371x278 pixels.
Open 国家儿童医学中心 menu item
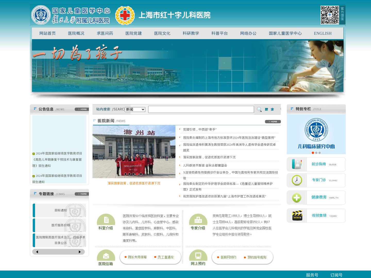coord(285,33)
